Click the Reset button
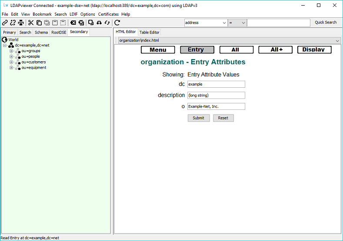Screen dimensions: 343x241 click(223, 118)
